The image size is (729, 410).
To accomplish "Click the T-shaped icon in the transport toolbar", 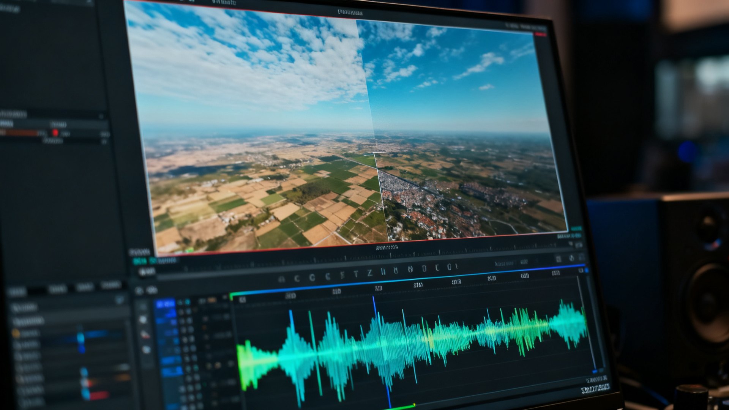I will click(356, 274).
